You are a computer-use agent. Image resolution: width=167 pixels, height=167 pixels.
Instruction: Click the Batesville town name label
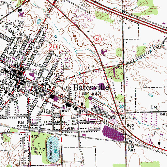(91, 87)
